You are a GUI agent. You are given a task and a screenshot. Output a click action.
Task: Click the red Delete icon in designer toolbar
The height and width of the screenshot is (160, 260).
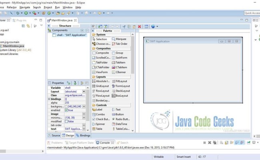point(140,26)
